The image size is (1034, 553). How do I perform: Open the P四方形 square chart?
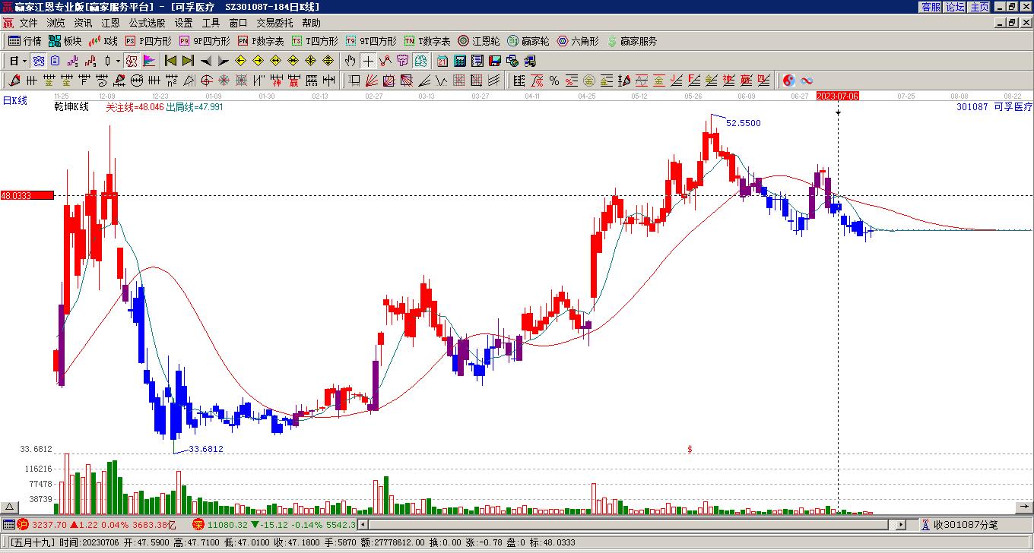coord(148,41)
